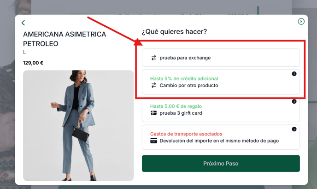
Task: Select the prueba para exchange option
Action: 221,58
